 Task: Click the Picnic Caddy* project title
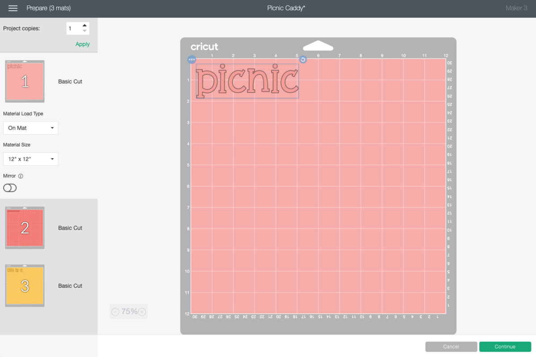286,8
